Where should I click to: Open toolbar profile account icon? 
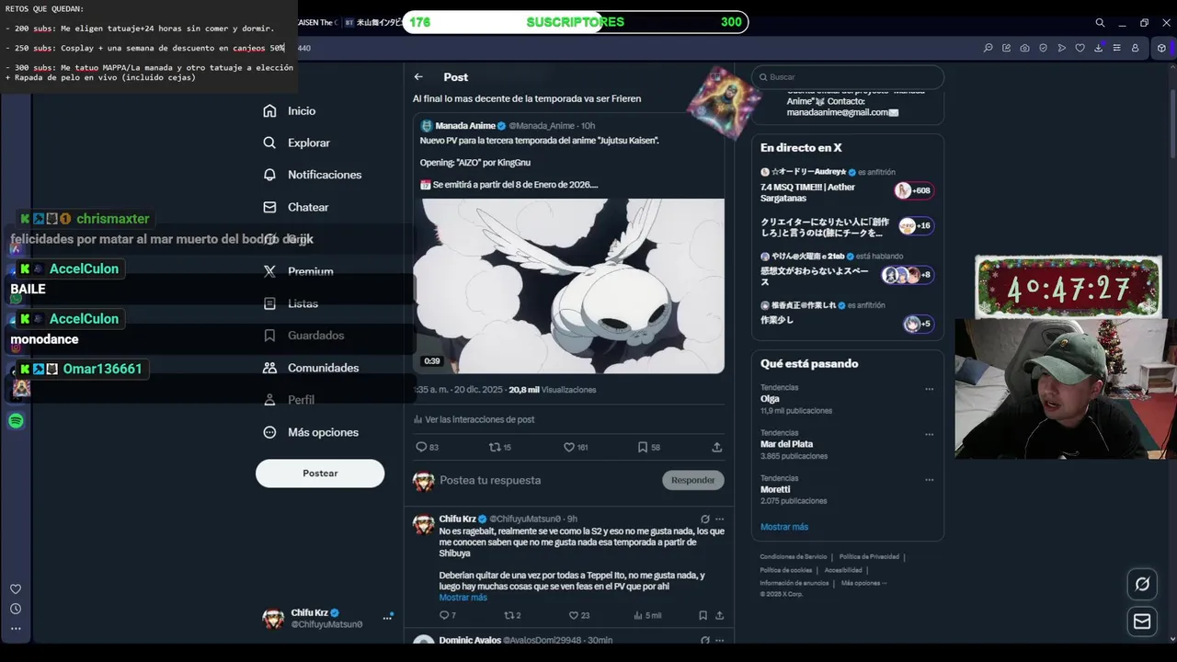click(x=1135, y=48)
